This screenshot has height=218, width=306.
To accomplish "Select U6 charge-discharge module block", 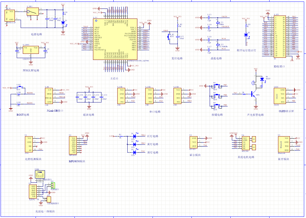I will coord(33,192).
